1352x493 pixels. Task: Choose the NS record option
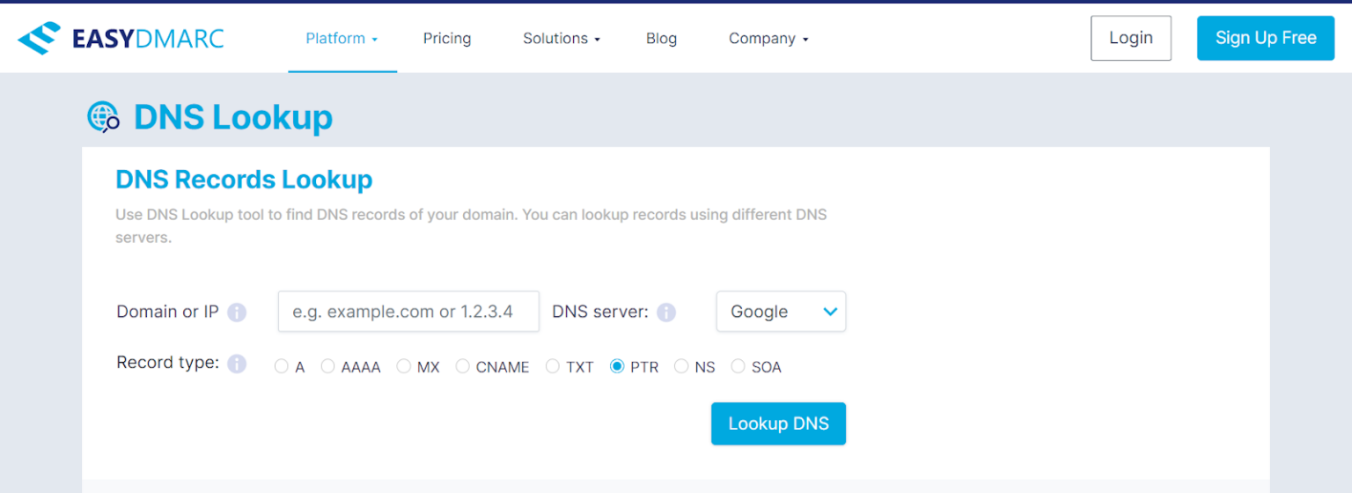681,366
